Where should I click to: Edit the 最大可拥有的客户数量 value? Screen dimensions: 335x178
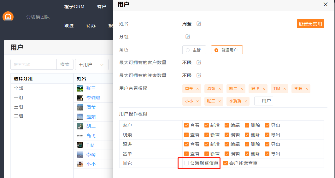pyautogui.click(x=199, y=62)
